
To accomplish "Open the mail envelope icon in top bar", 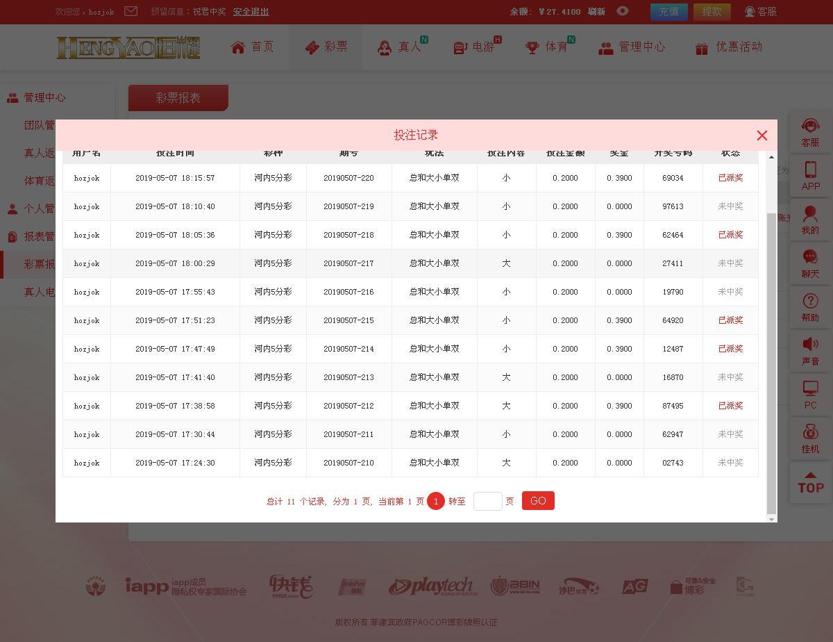I will [131, 11].
